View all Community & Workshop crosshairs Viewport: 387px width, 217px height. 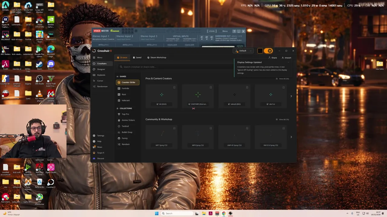pos(282,120)
